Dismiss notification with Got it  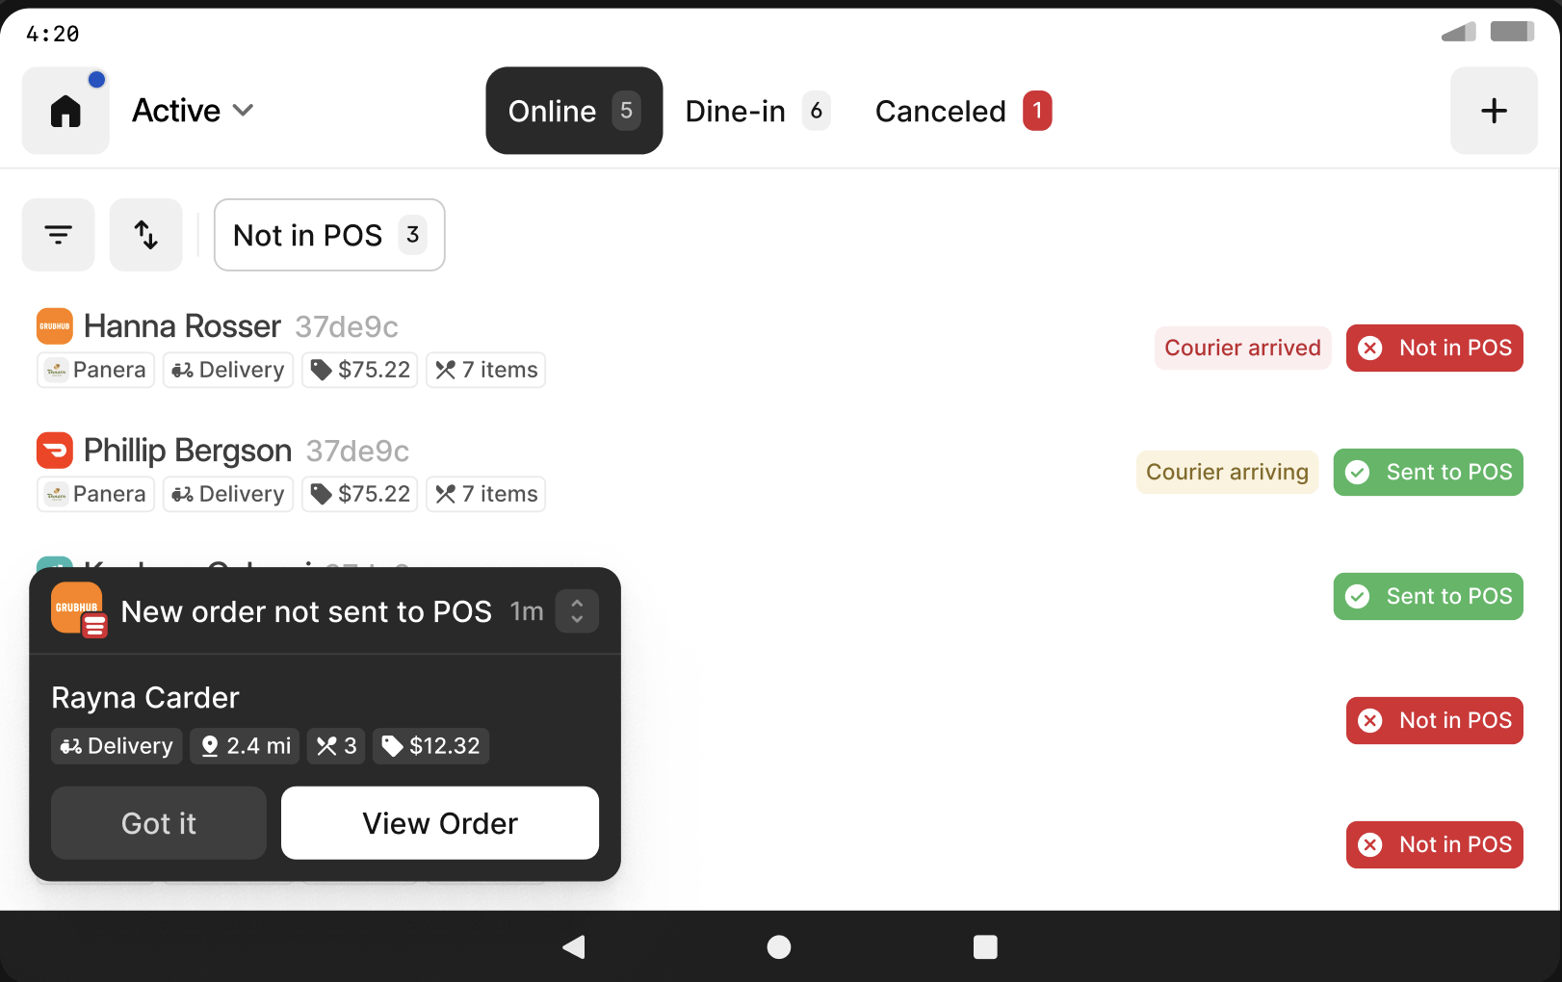point(159,823)
